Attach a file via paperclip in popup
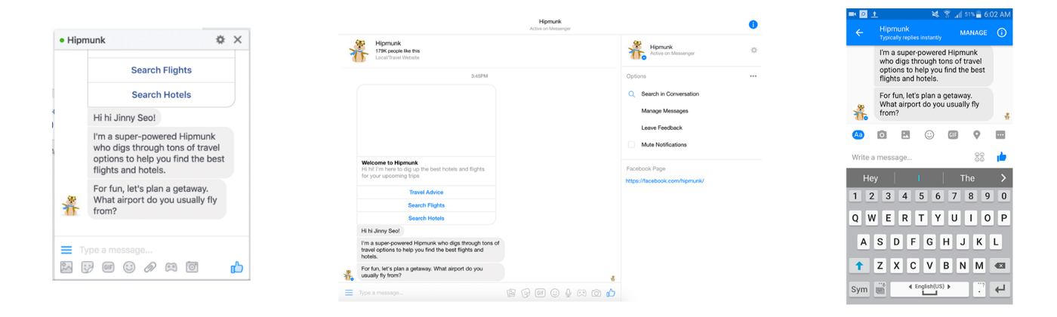This screenshot has height=317, width=1057. point(150,267)
